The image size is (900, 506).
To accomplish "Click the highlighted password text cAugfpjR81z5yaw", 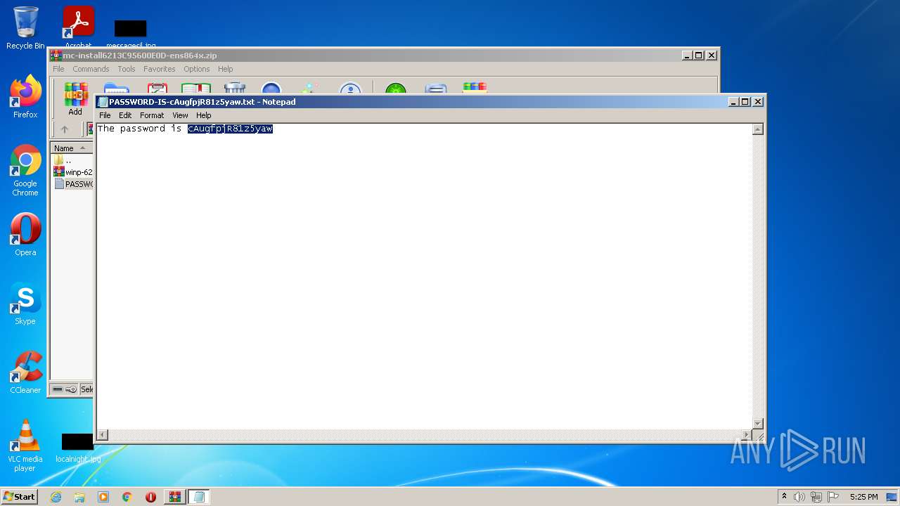I will click(230, 129).
